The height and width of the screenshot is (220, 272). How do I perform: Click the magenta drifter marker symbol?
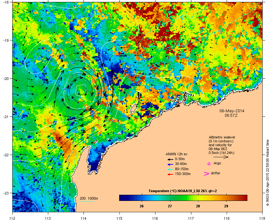pos(207,174)
